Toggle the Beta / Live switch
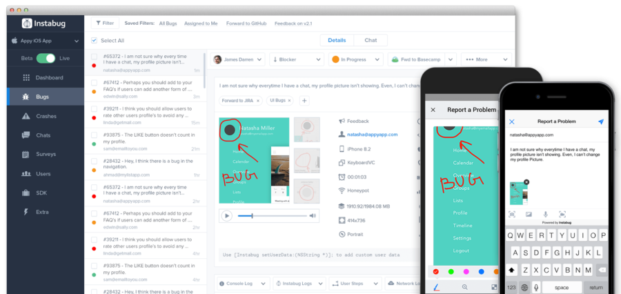This screenshot has width=621, height=294. (x=46, y=58)
